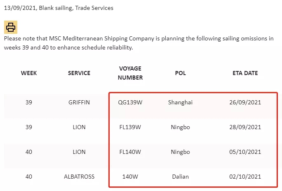Click Ningbo in the FL139W row
Image resolution: width=282 pixels, height=191 pixels.
point(180,127)
